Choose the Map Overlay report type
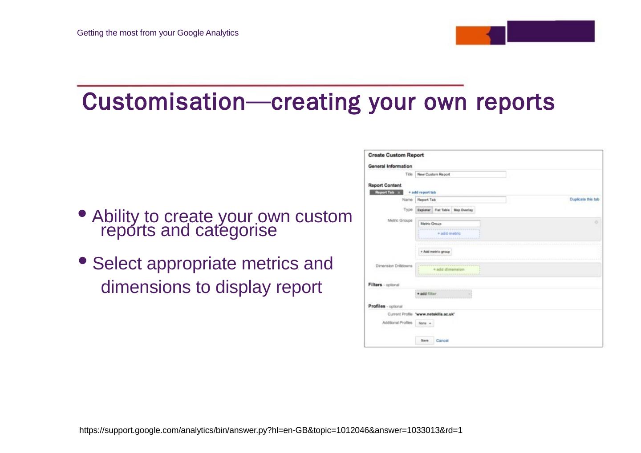This screenshot has height=453, width=641. [x=463, y=210]
